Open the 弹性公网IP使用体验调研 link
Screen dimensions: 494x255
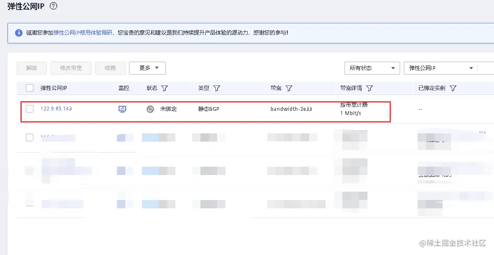pyautogui.click(x=83, y=32)
